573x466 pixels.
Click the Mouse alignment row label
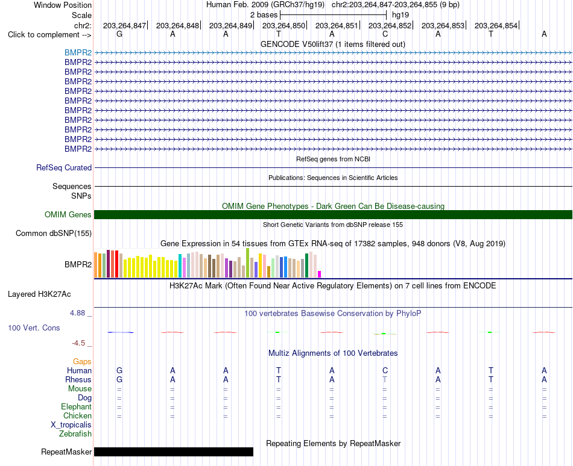tap(80, 389)
